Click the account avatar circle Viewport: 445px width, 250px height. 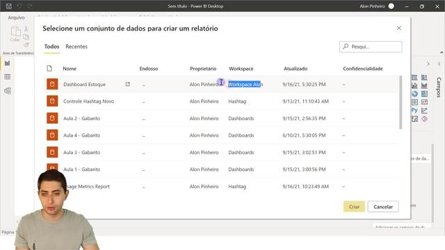coord(391,6)
